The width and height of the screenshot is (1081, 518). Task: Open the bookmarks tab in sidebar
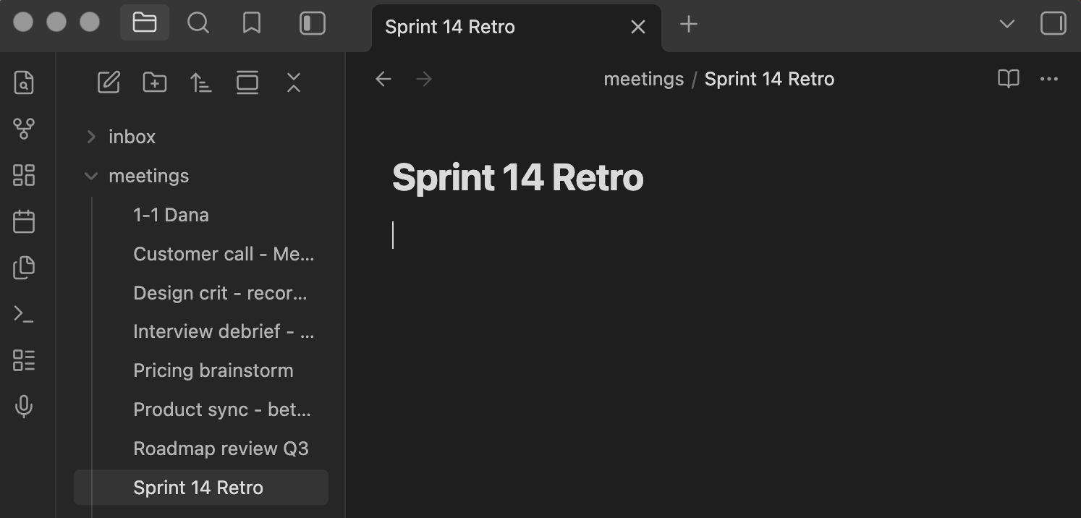(252, 23)
